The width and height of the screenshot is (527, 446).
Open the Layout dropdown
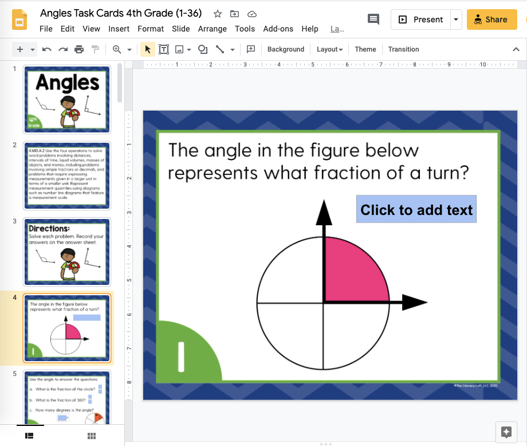pyautogui.click(x=329, y=49)
